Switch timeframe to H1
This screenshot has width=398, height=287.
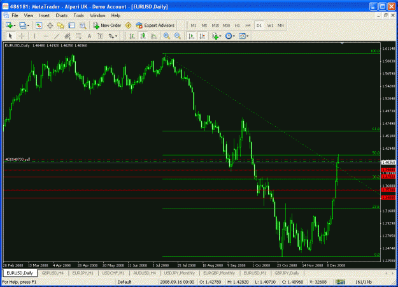click(x=237, y=26)
